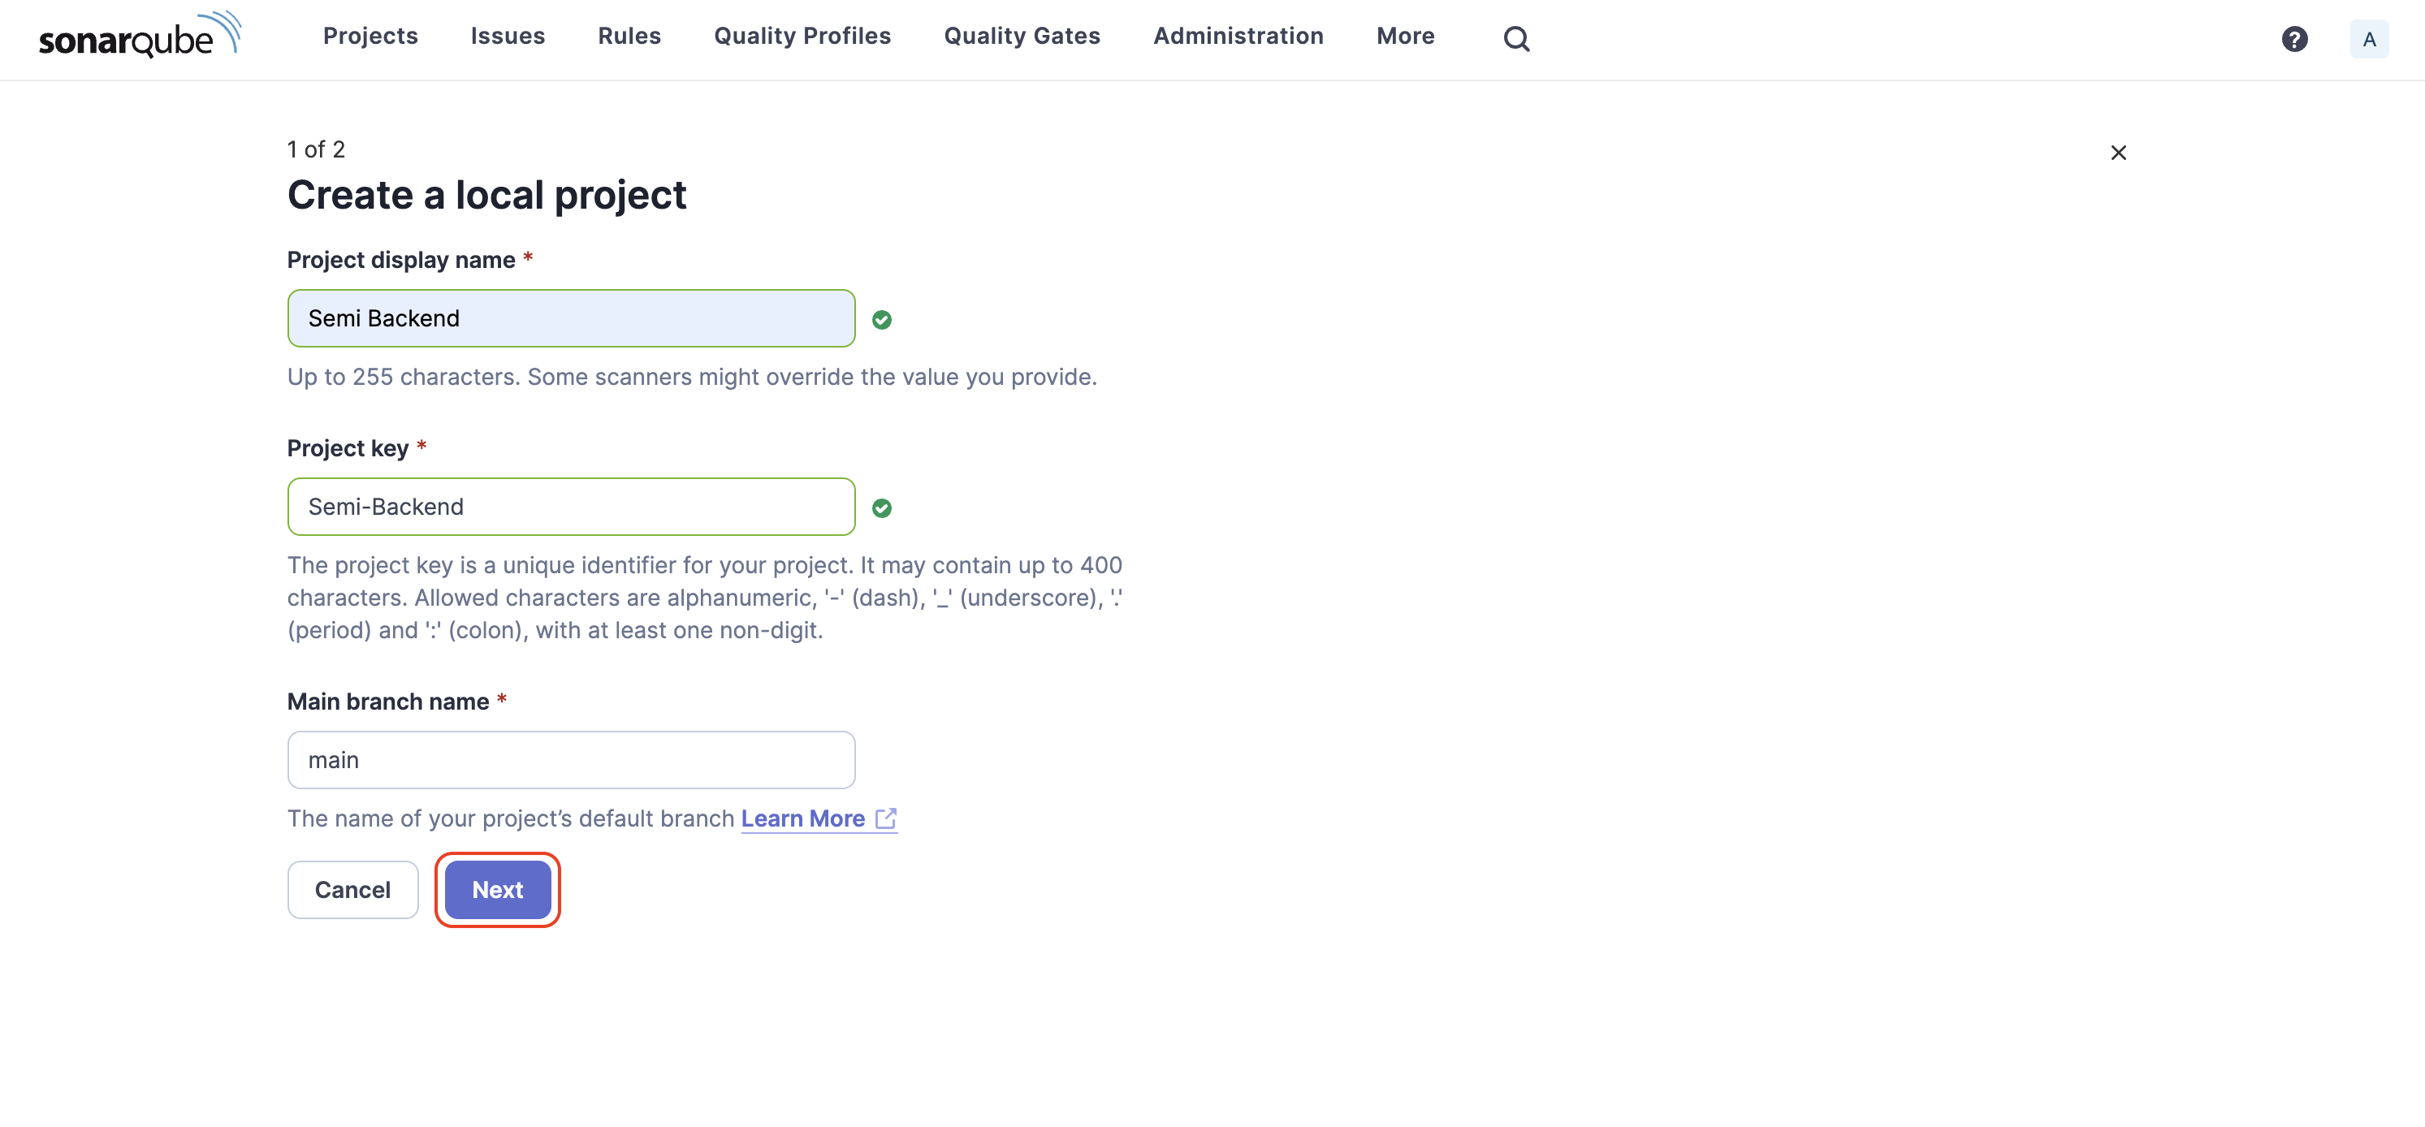
Task: Open Quality Profiles
Action: 802,36
